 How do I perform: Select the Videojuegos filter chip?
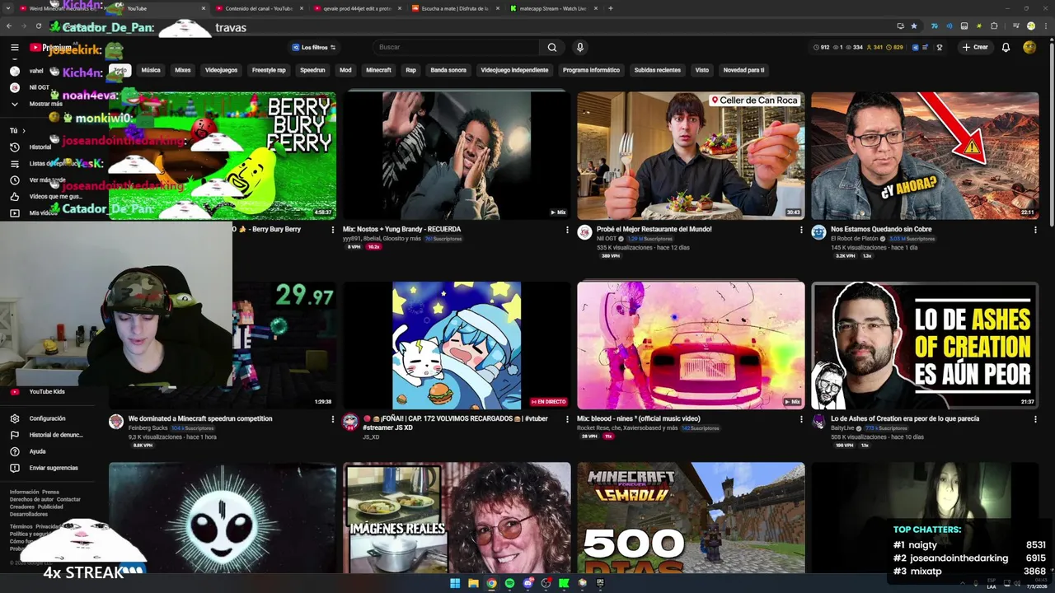click(x=221, y=70)
